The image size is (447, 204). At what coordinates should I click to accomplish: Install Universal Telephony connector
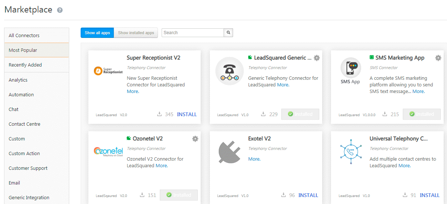[430, 195]
